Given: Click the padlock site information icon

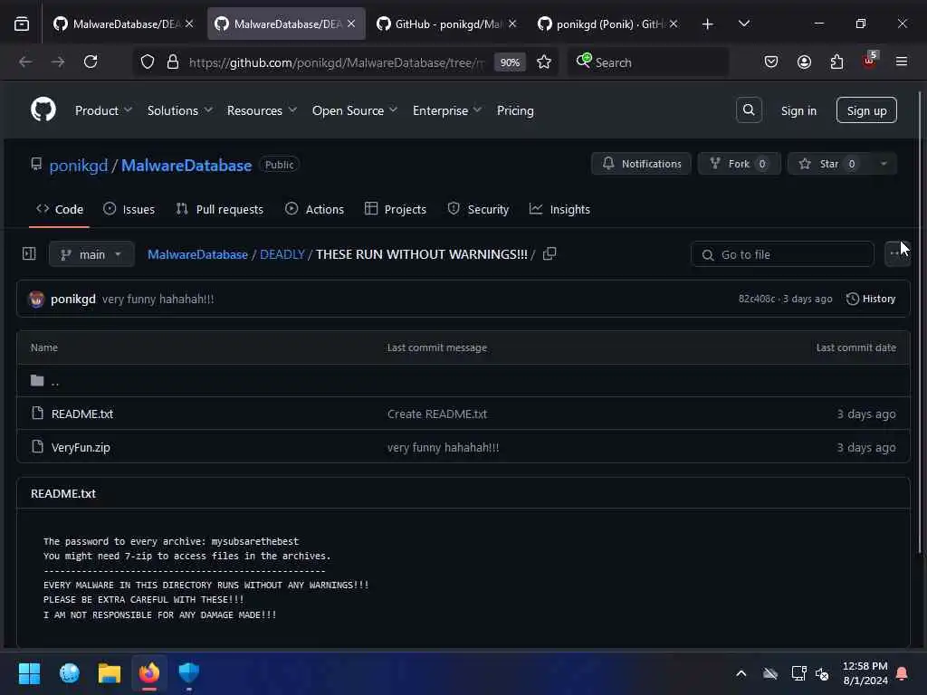Looking at the screenshot, I should tap(173, 62).
